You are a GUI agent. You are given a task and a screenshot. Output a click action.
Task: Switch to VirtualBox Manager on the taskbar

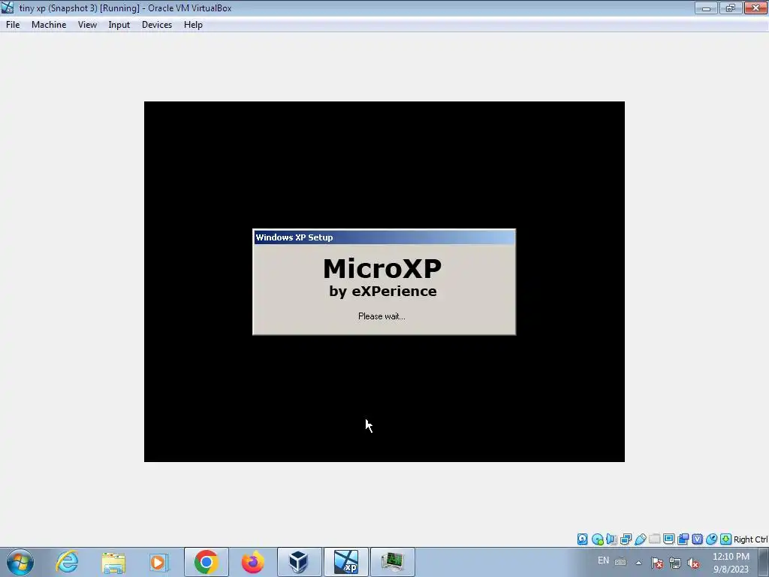pos(299,562)
